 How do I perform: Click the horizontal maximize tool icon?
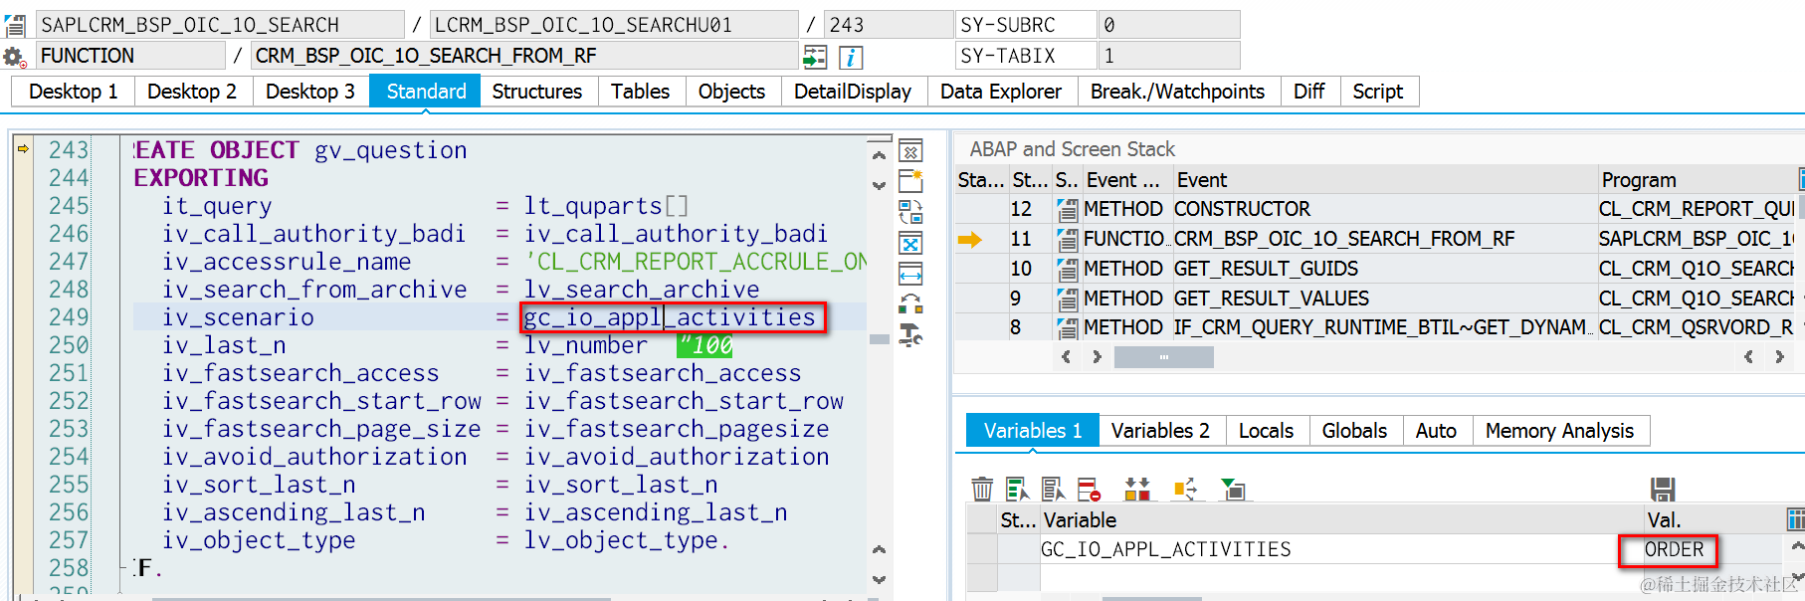pyautogui.click(x=910, y=274)
